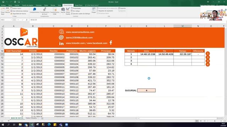The image size is (227, 127).
Task: Click Importar XML
Action: pyautogui.click(x=122, y=8)
